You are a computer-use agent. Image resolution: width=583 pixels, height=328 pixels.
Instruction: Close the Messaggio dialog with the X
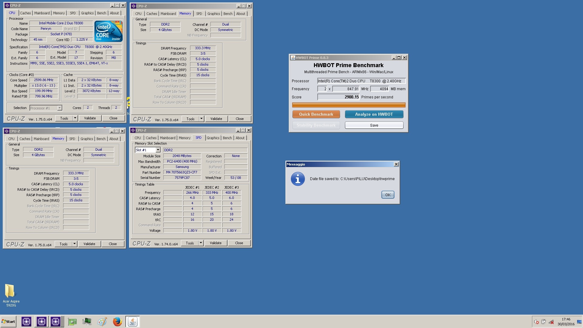396,164
